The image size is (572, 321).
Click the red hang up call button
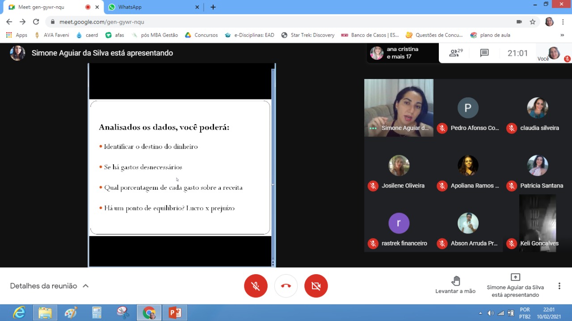click(286, 286)
